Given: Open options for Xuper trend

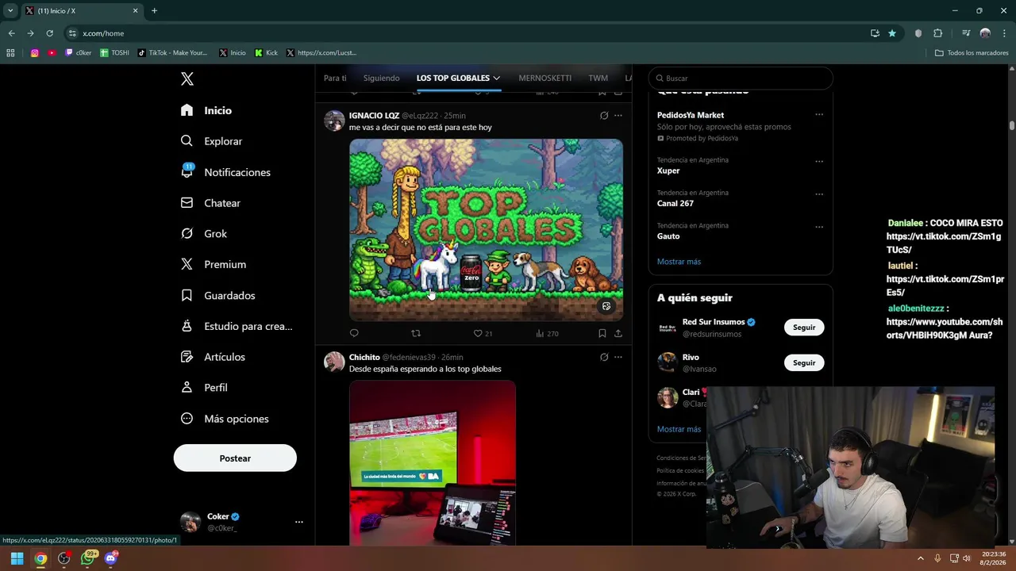Looking at the screenshot, I should click(x=819, y=162).
